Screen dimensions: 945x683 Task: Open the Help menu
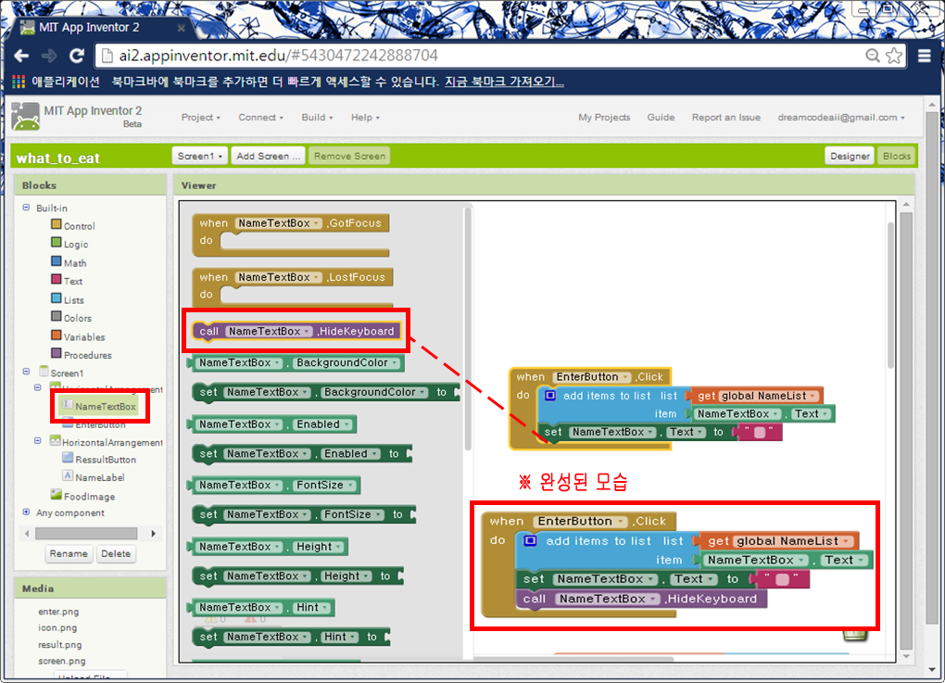[x=365, y=118]
